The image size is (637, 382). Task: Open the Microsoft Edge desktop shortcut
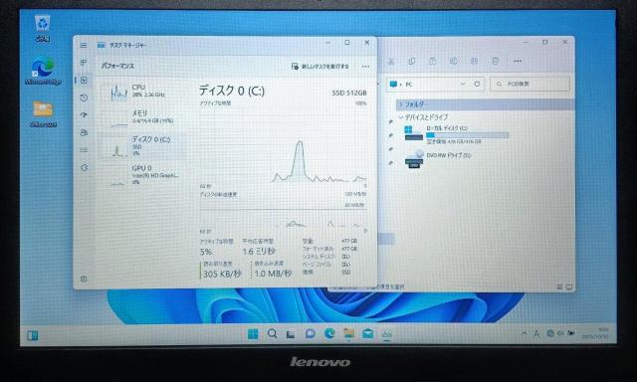43,71
